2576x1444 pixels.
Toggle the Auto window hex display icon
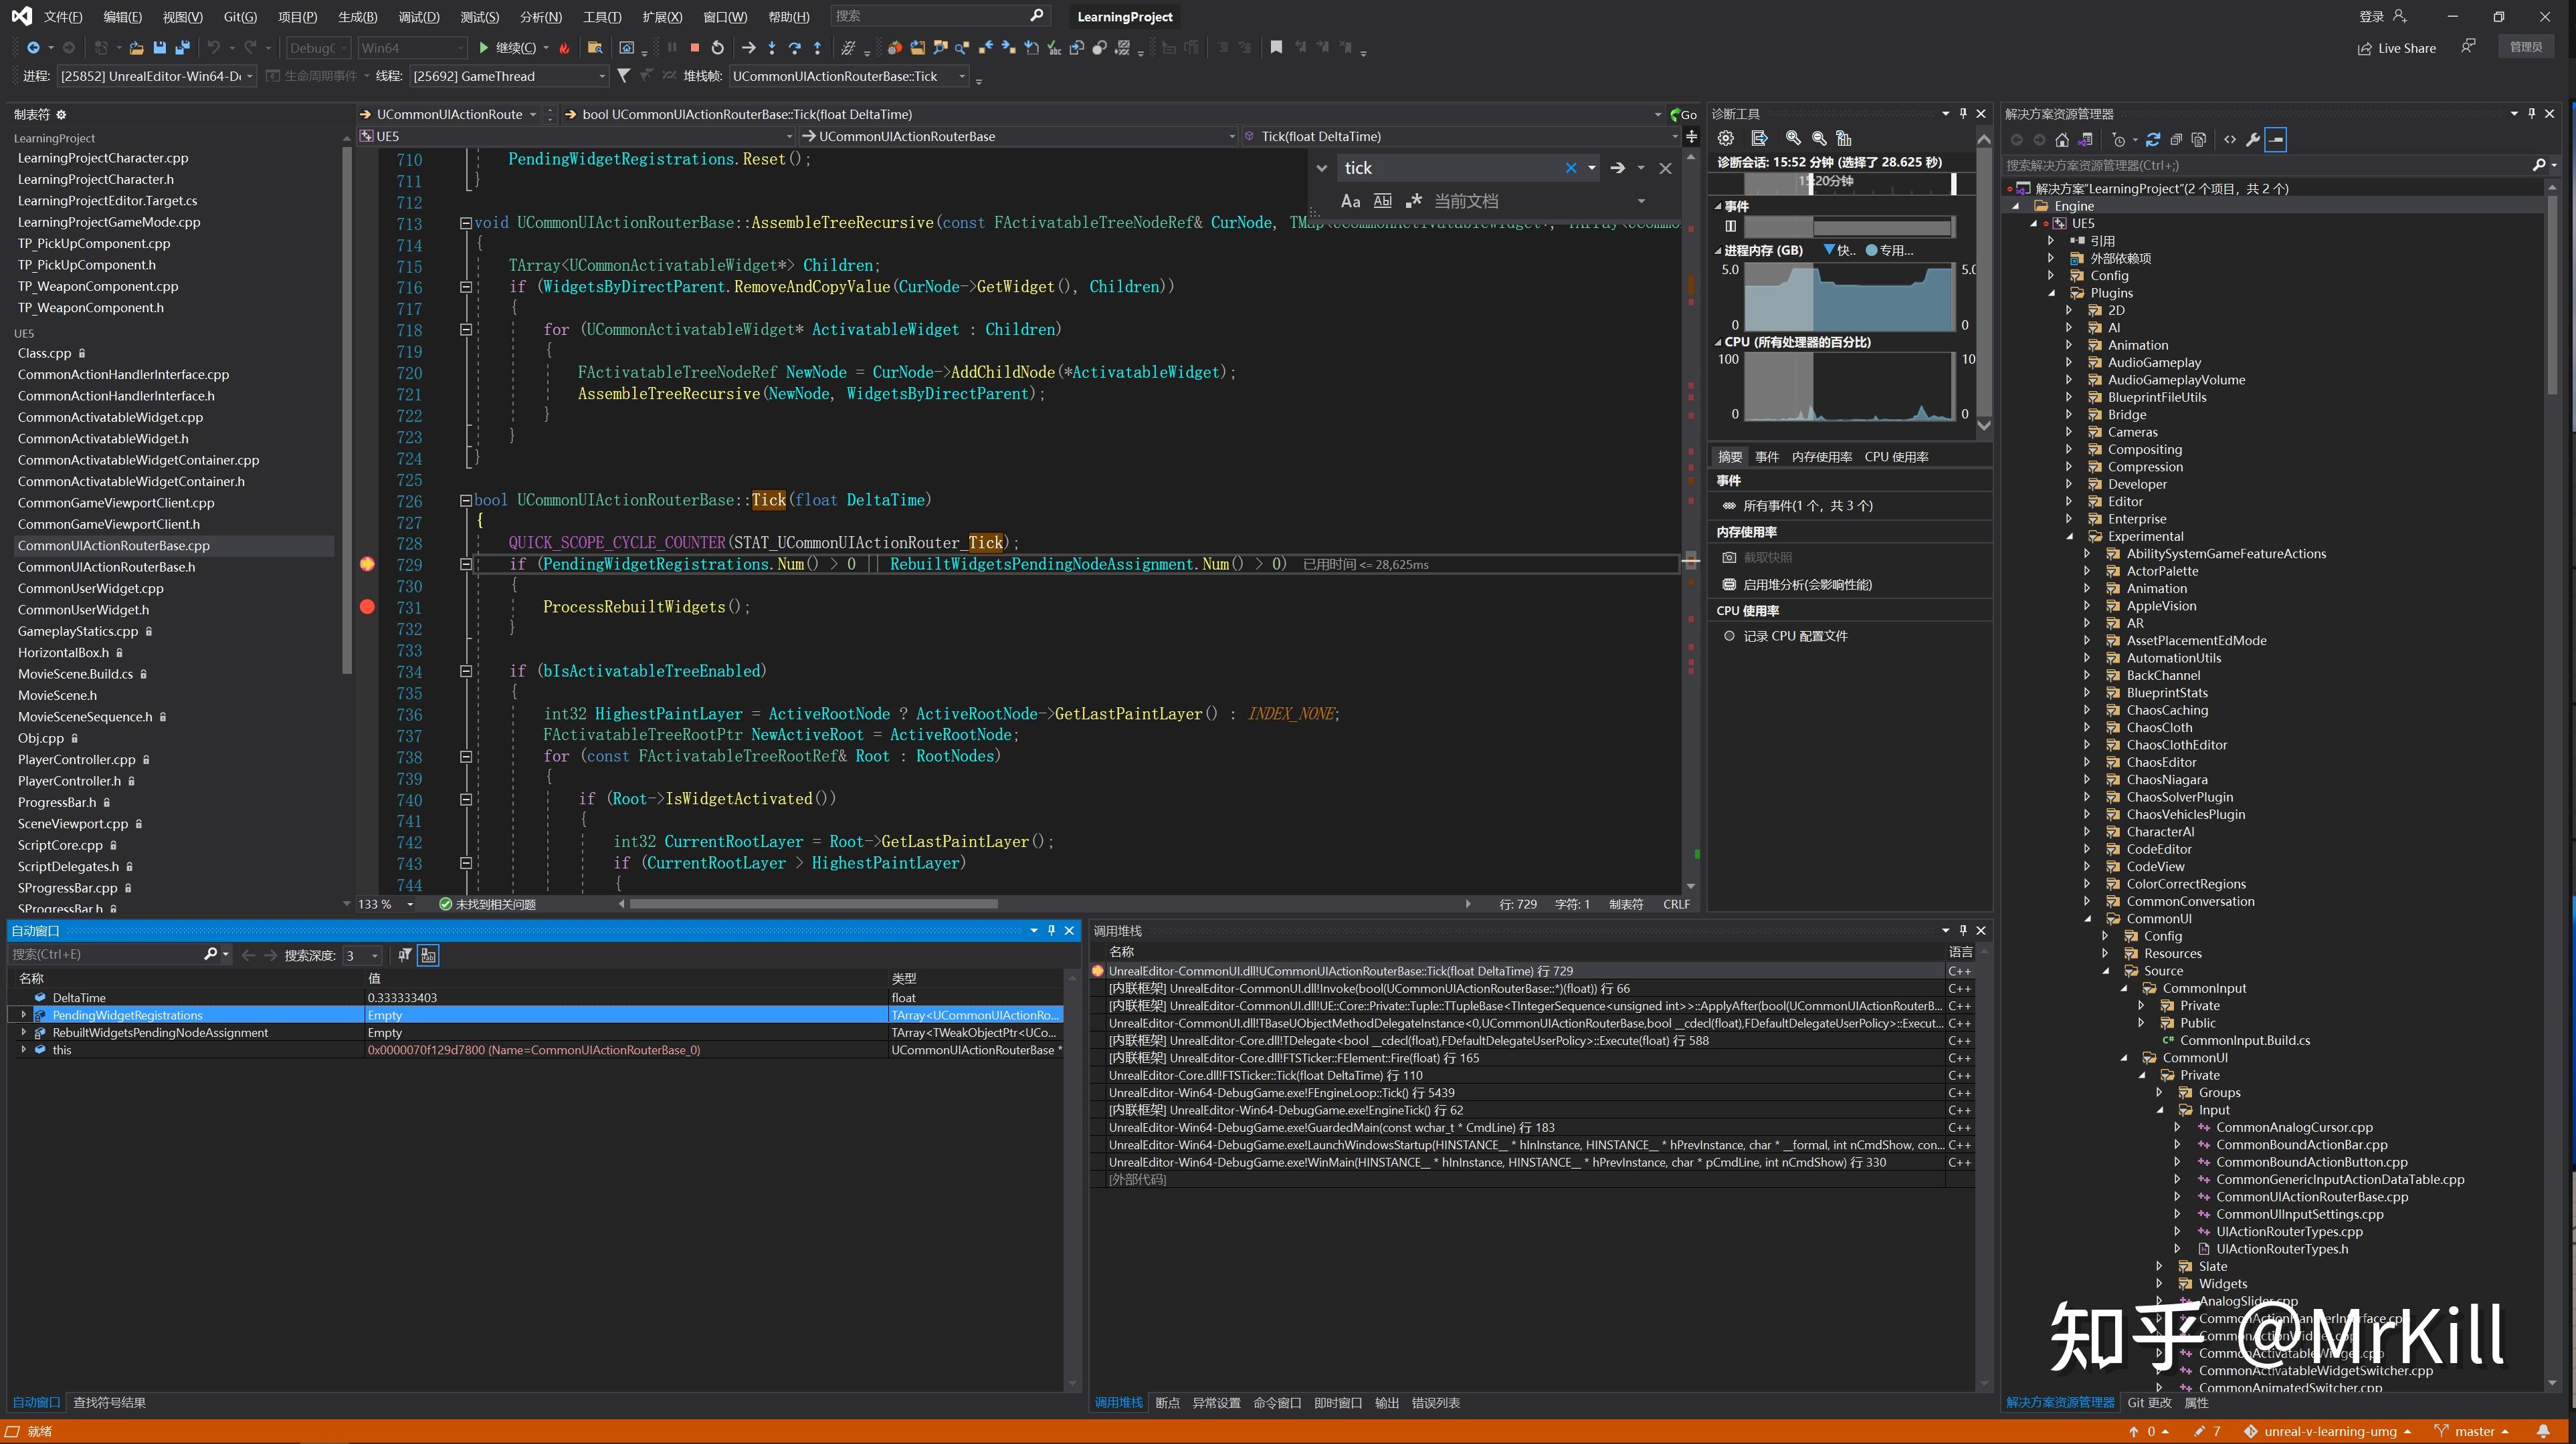pyautogui.click(x=428, y=955)
